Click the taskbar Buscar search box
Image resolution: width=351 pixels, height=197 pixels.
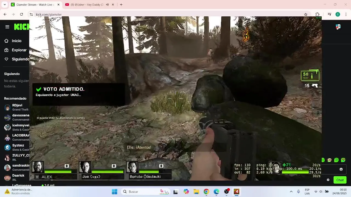point(145,192)
